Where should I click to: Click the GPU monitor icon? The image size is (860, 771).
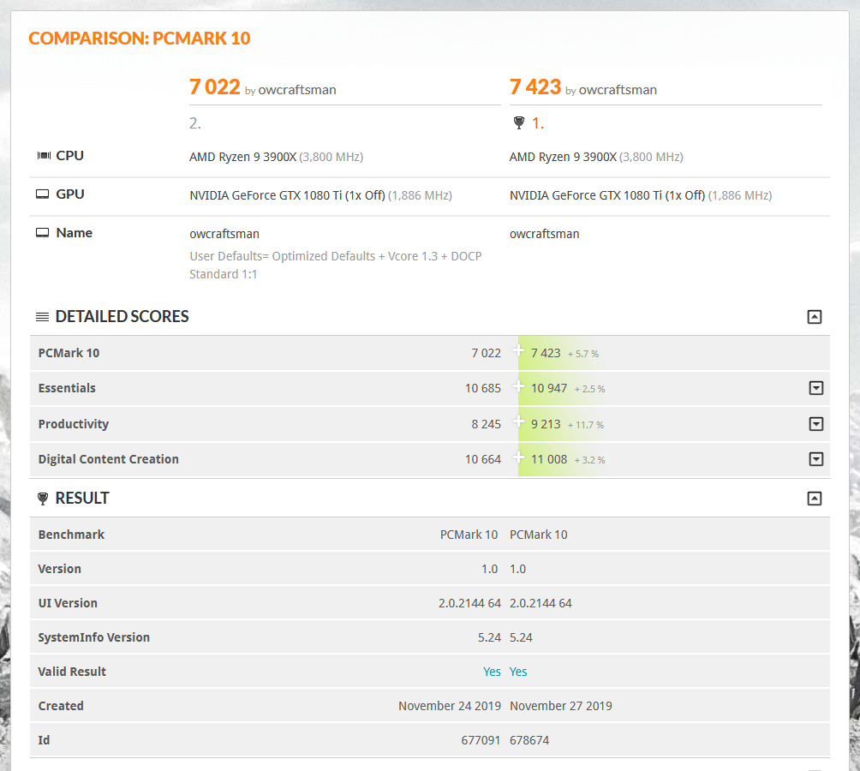click(x=42, y=194)
